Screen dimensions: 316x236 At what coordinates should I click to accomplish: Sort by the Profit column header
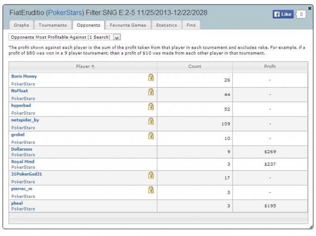click(270, 66)
